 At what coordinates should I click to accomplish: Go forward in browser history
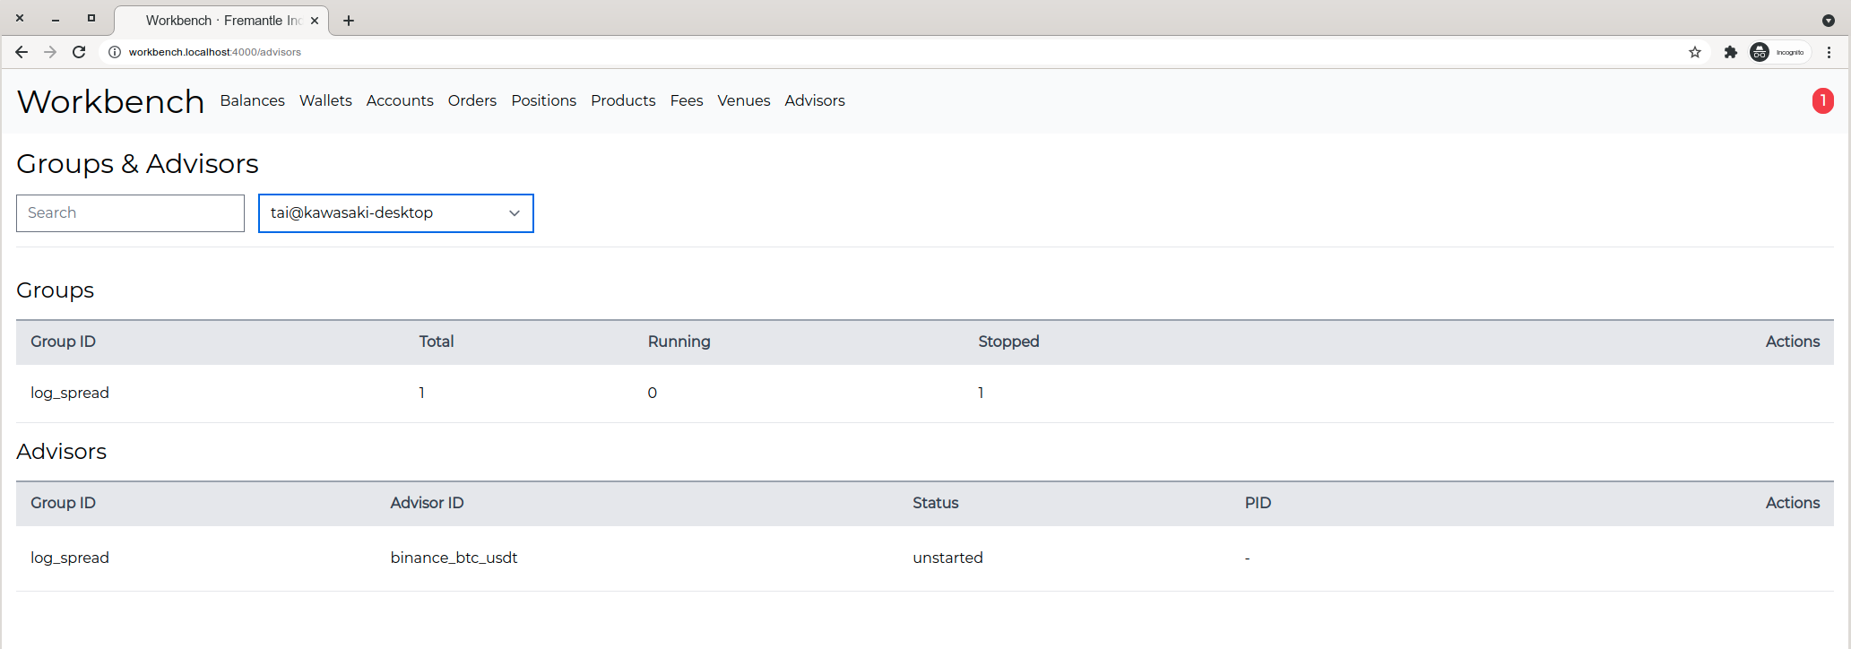pos(50,52)
